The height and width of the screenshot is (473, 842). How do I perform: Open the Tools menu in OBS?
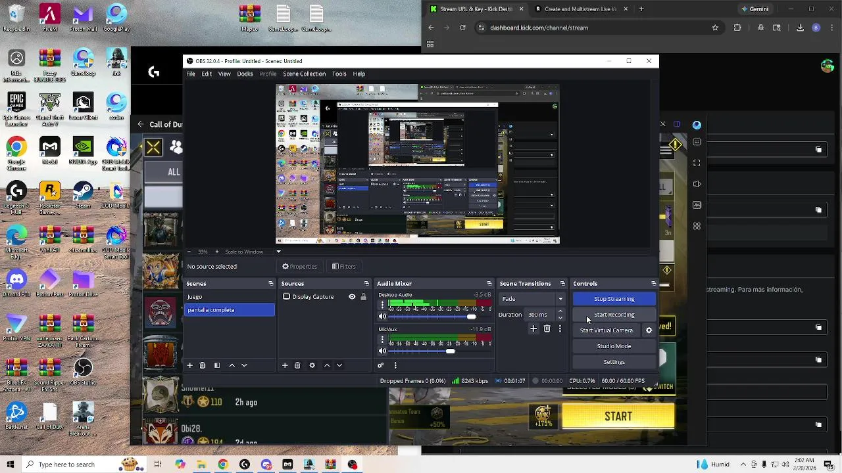[x=339, y=74]
